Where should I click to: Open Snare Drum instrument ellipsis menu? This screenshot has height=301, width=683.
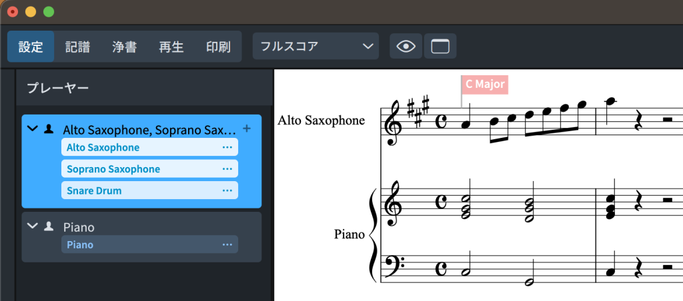227,190
